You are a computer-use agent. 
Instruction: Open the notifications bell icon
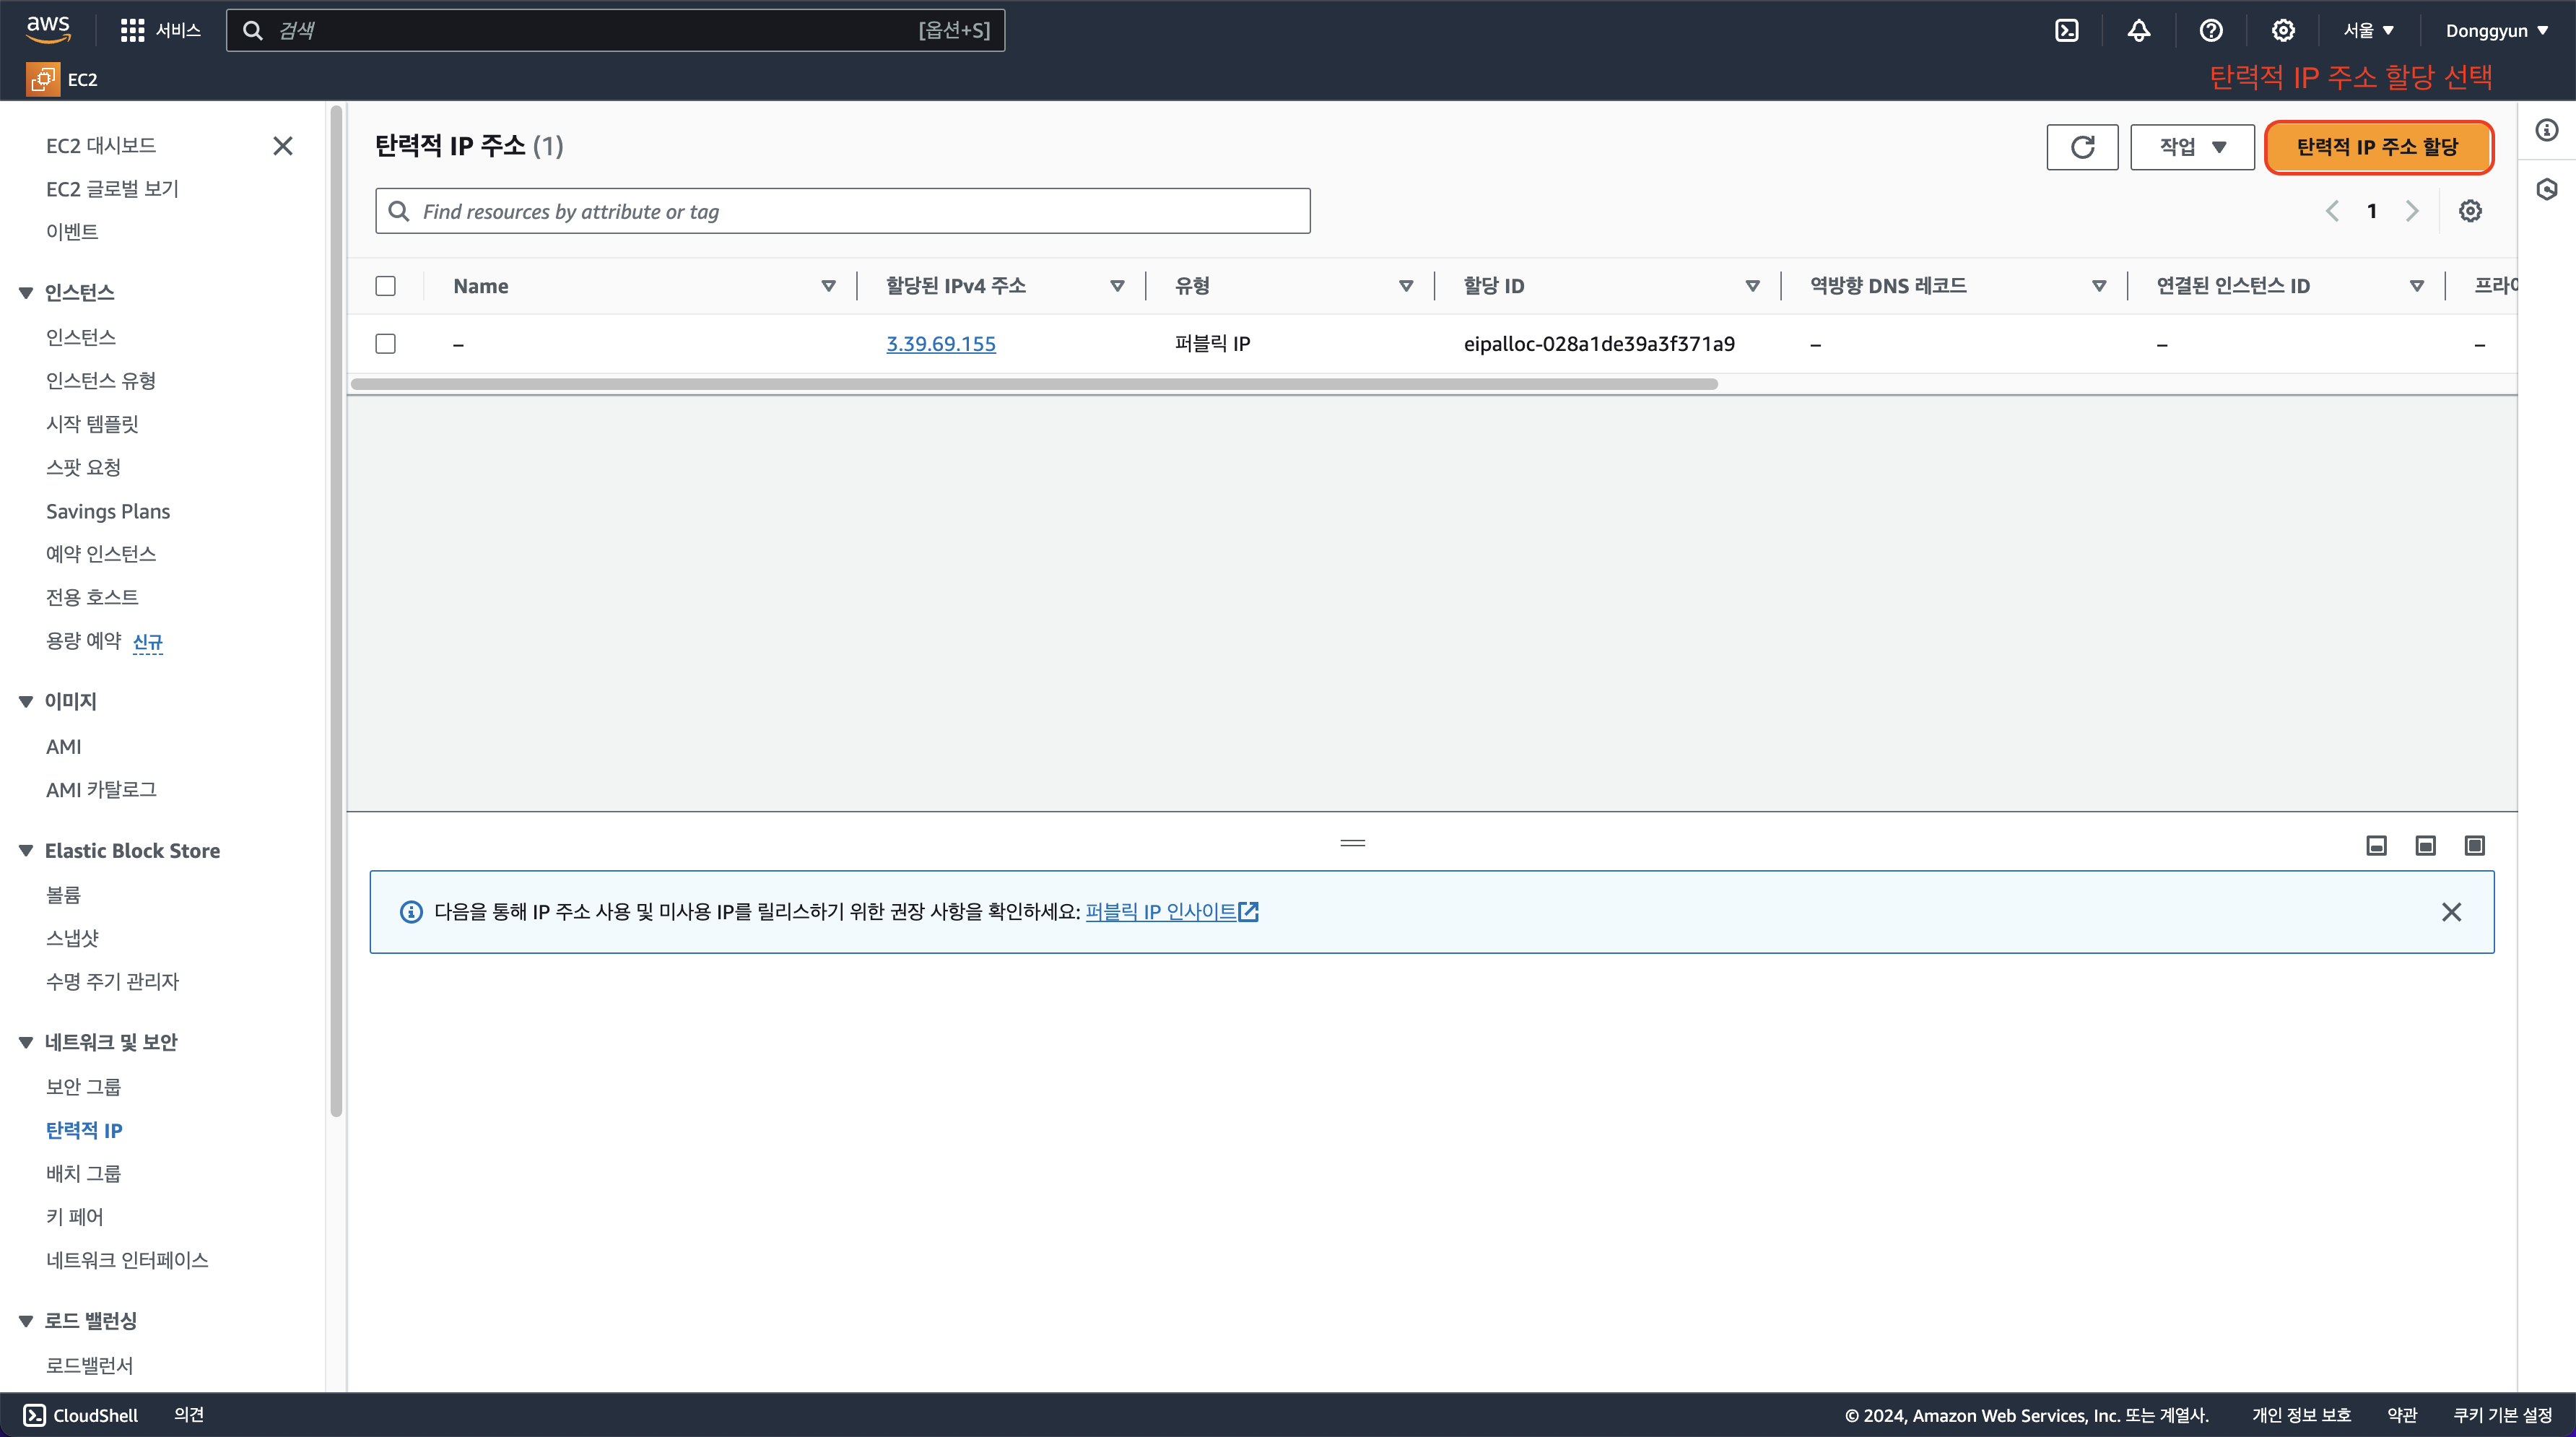tap(2138, 30)
